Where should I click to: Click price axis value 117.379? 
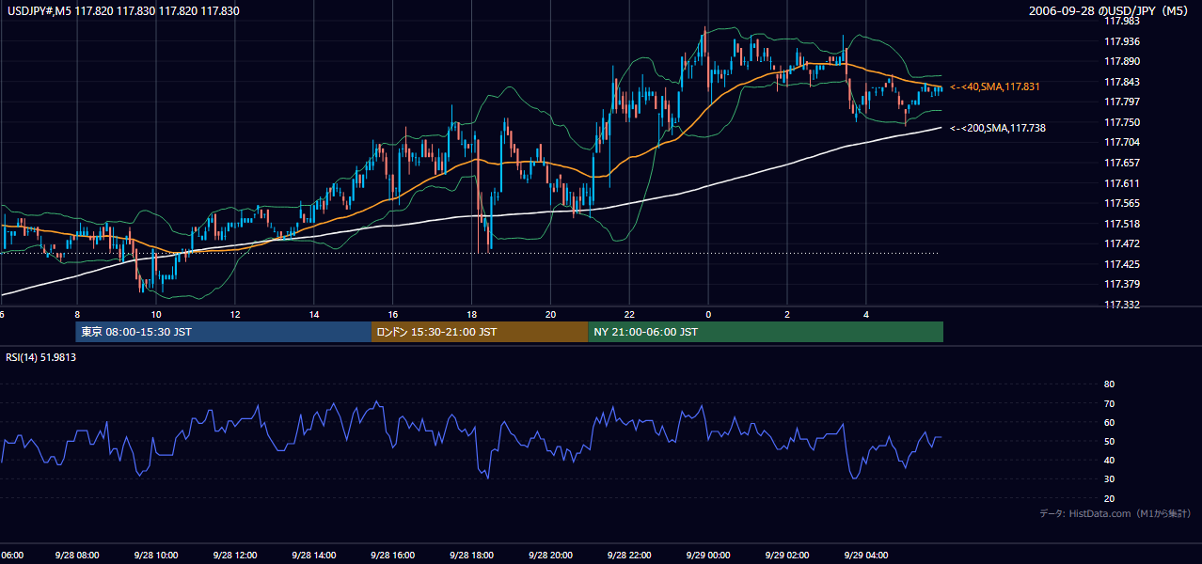[1122, 284]
